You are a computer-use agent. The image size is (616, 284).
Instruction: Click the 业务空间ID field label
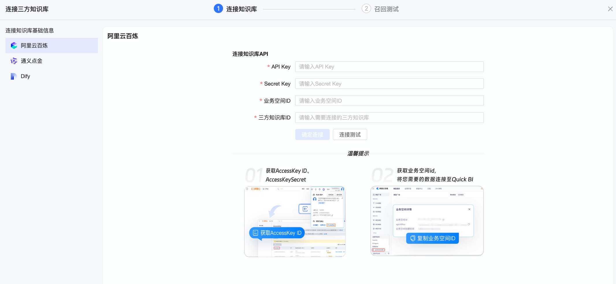[x=277, y=101]
